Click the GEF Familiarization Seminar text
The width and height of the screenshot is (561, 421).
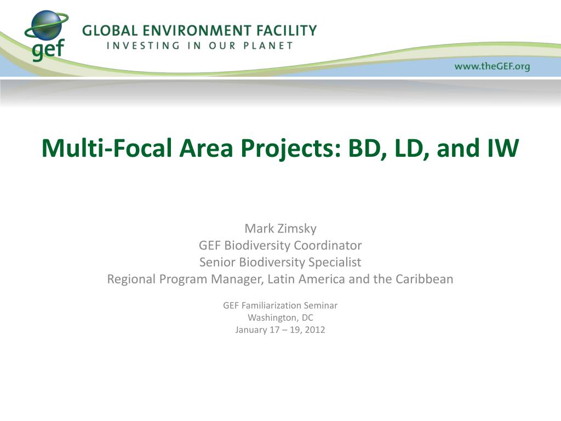280,305
